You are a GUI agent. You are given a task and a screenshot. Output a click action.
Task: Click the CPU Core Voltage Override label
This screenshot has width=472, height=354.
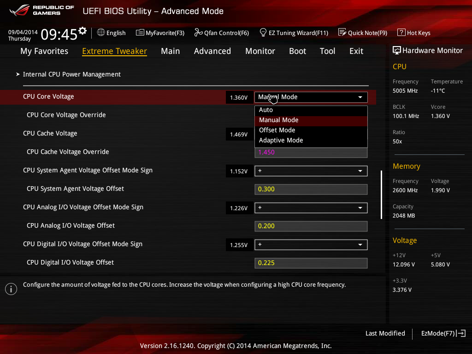(66, 115)
